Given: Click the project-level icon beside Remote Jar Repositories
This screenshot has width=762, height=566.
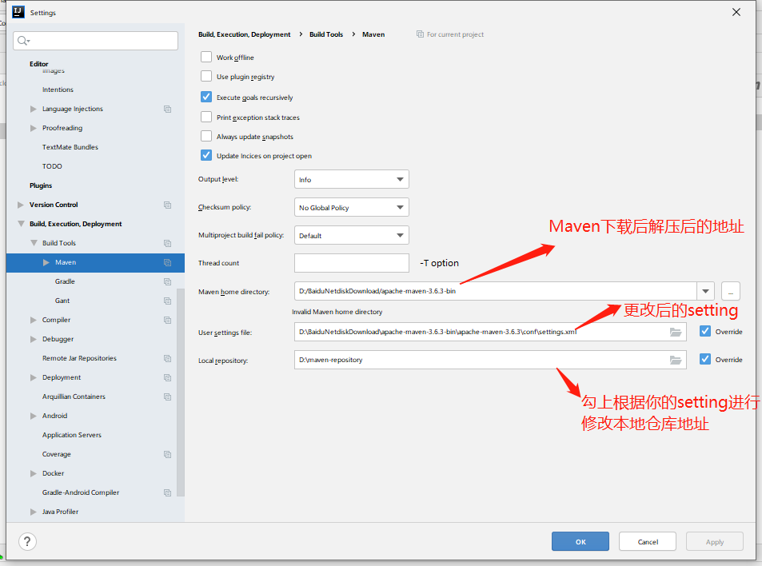Looking at the screenshot, I should click(x=168, y=359).
